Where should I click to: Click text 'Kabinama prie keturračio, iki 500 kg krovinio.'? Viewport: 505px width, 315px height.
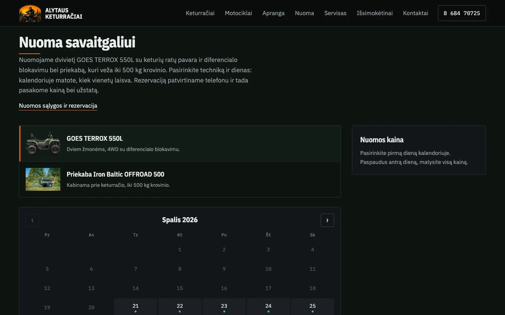(x=118, y=185)
